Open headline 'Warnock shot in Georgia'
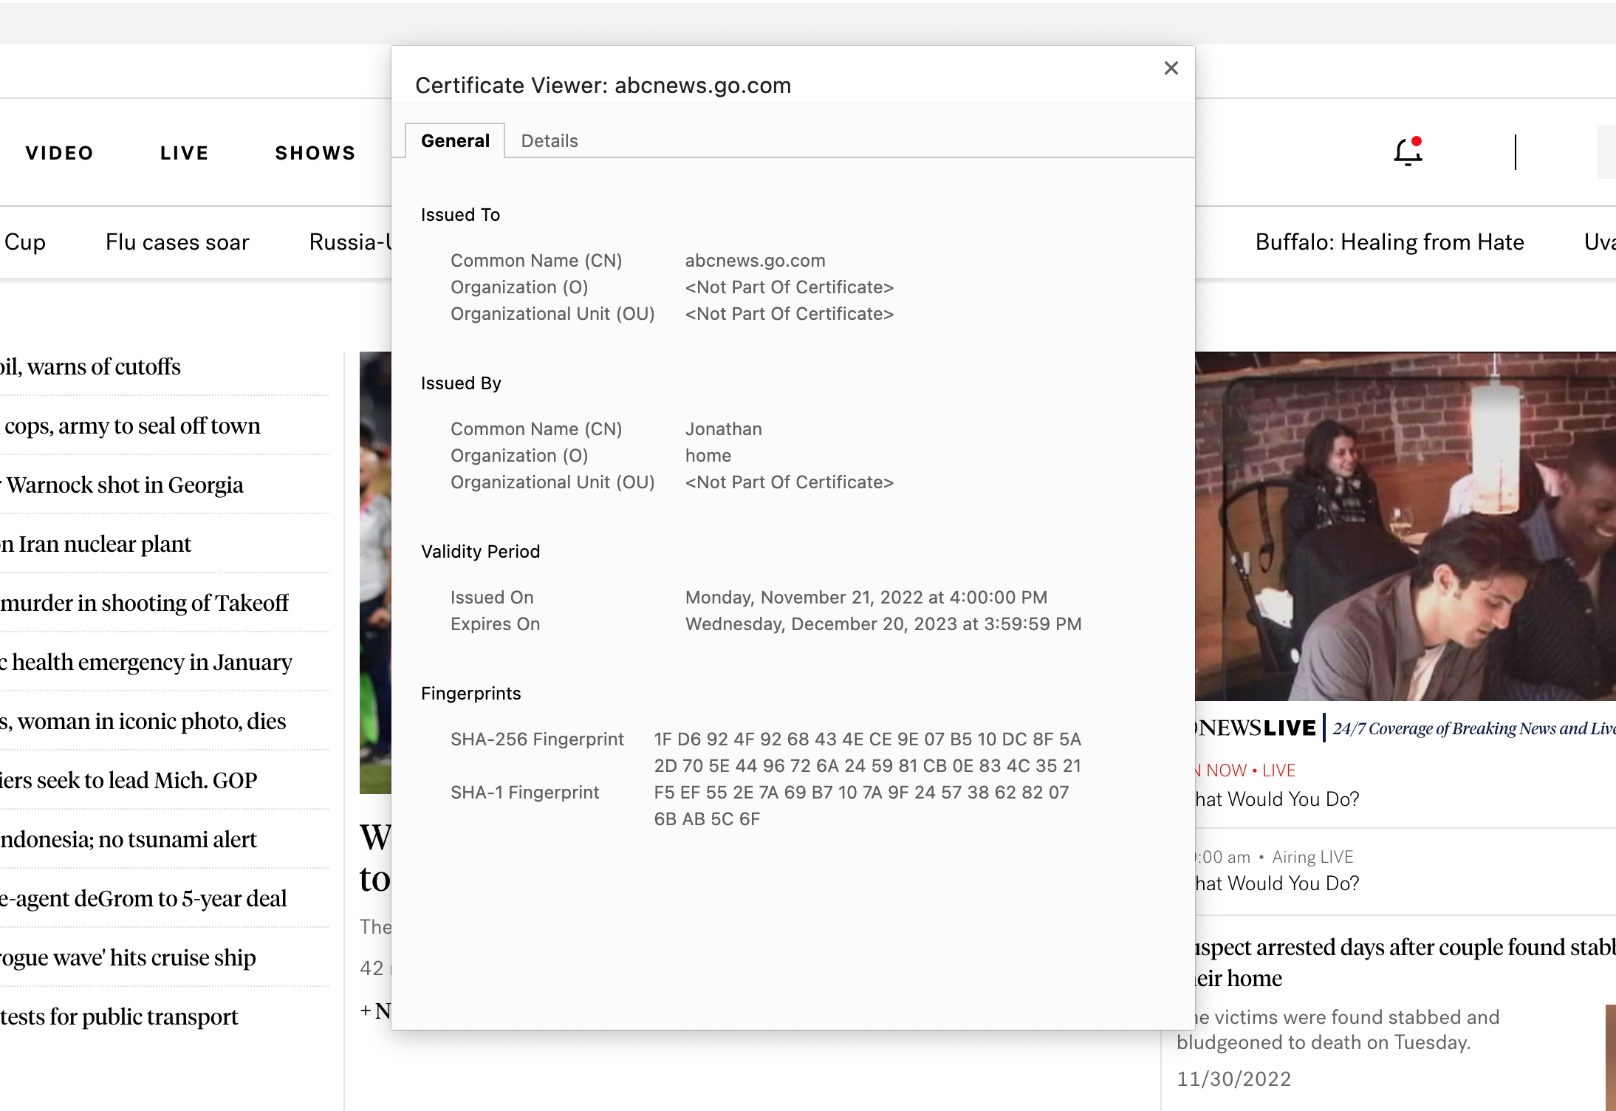The image size is (1616, 1111). pos(123,485)
